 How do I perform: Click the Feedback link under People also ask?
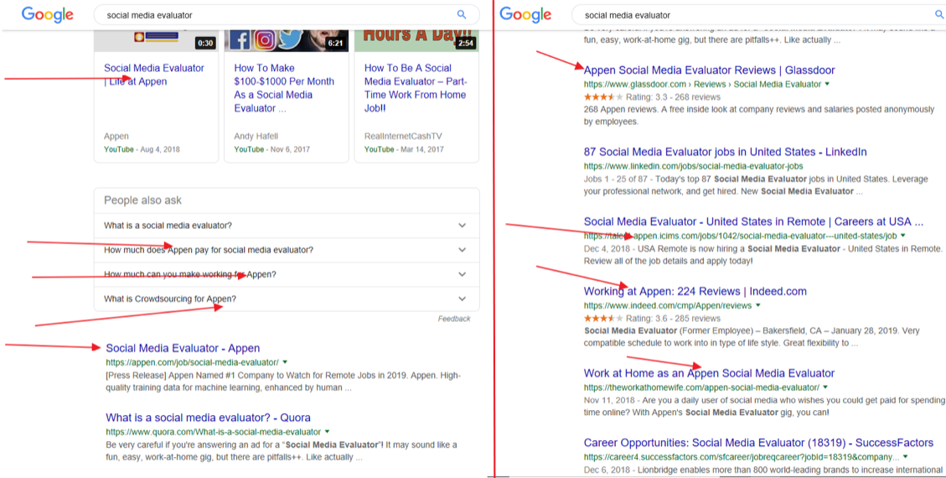[x=453, y=319]
